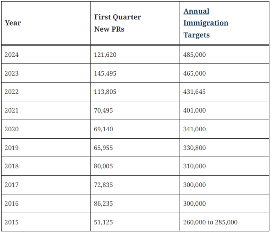Click the 121,620 new PRs value
271x233 pixels.
tap(105, 55)
